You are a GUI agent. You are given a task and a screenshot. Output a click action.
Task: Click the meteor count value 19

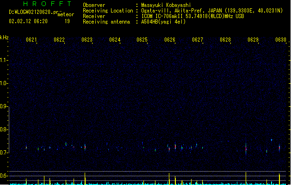(x=67, y=21)
